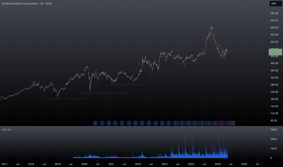Click dividend D marker just right of 2022 gridline
This screenshot has height=167, width=283.
point(142,123)
